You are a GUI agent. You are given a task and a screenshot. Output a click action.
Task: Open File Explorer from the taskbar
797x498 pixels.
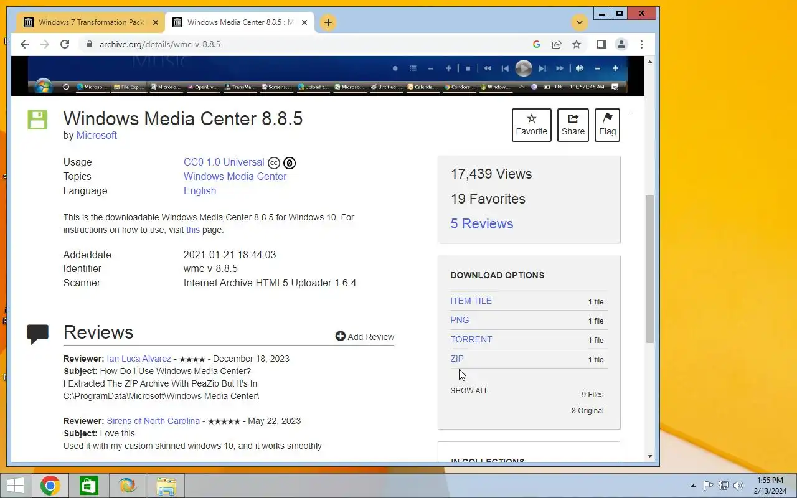166,486
